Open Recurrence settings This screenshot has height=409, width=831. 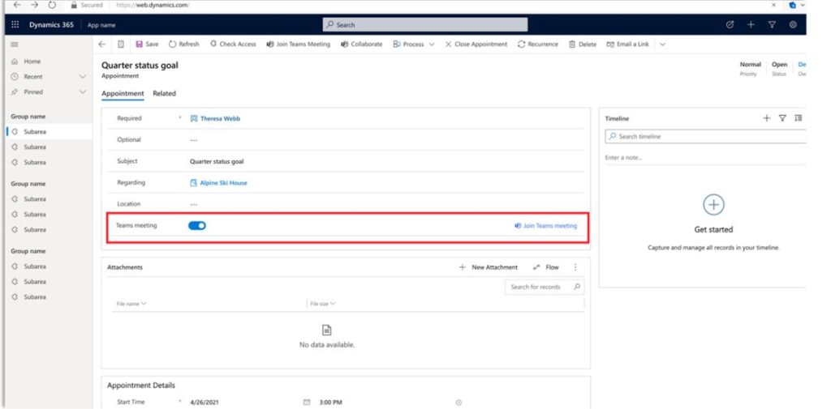pyautogui.click(x=538, y=45)
